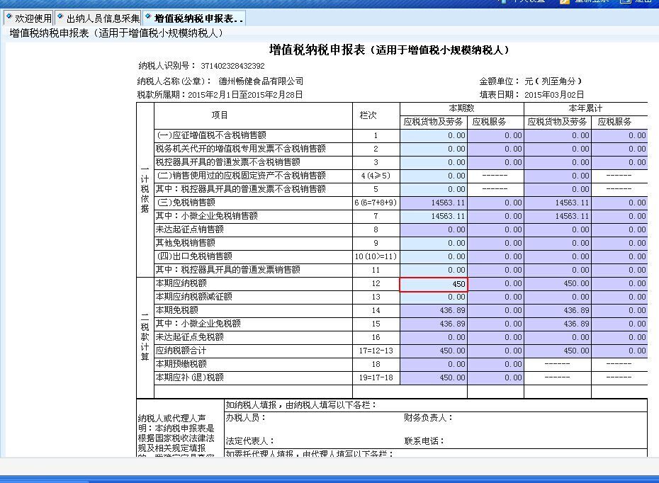Switch to the 欢迎使用 tab
Viewport: 659px width, 483px height.
click(x=28, y=18)
